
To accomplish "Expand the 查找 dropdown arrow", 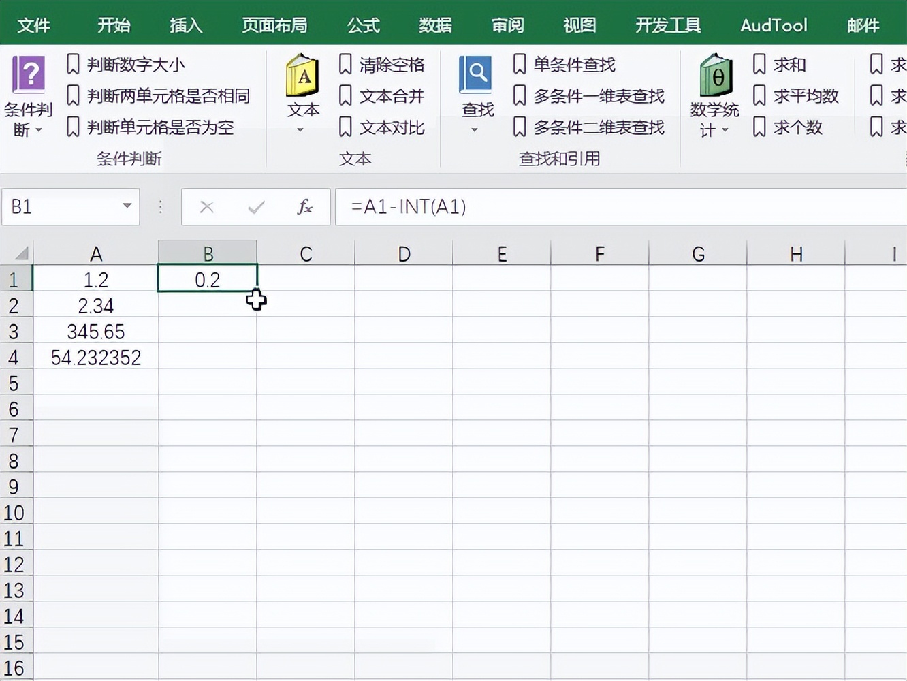I will (x=475, y=130).
